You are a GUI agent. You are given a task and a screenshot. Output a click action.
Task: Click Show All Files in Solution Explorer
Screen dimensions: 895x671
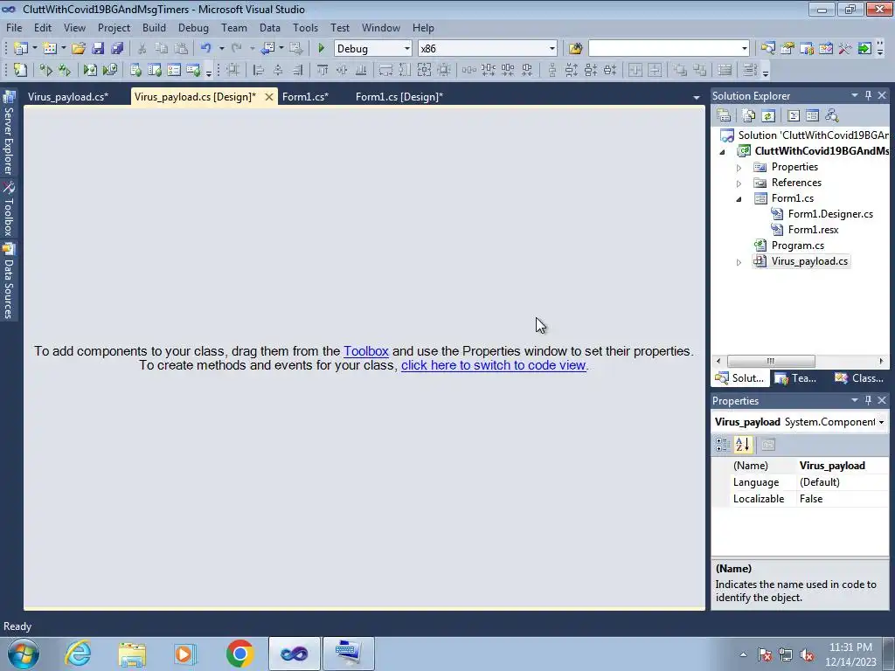(749, 116)
